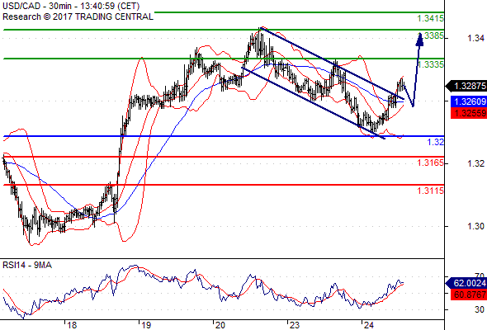Click the date label 23 on time axis

click(295, 325)
